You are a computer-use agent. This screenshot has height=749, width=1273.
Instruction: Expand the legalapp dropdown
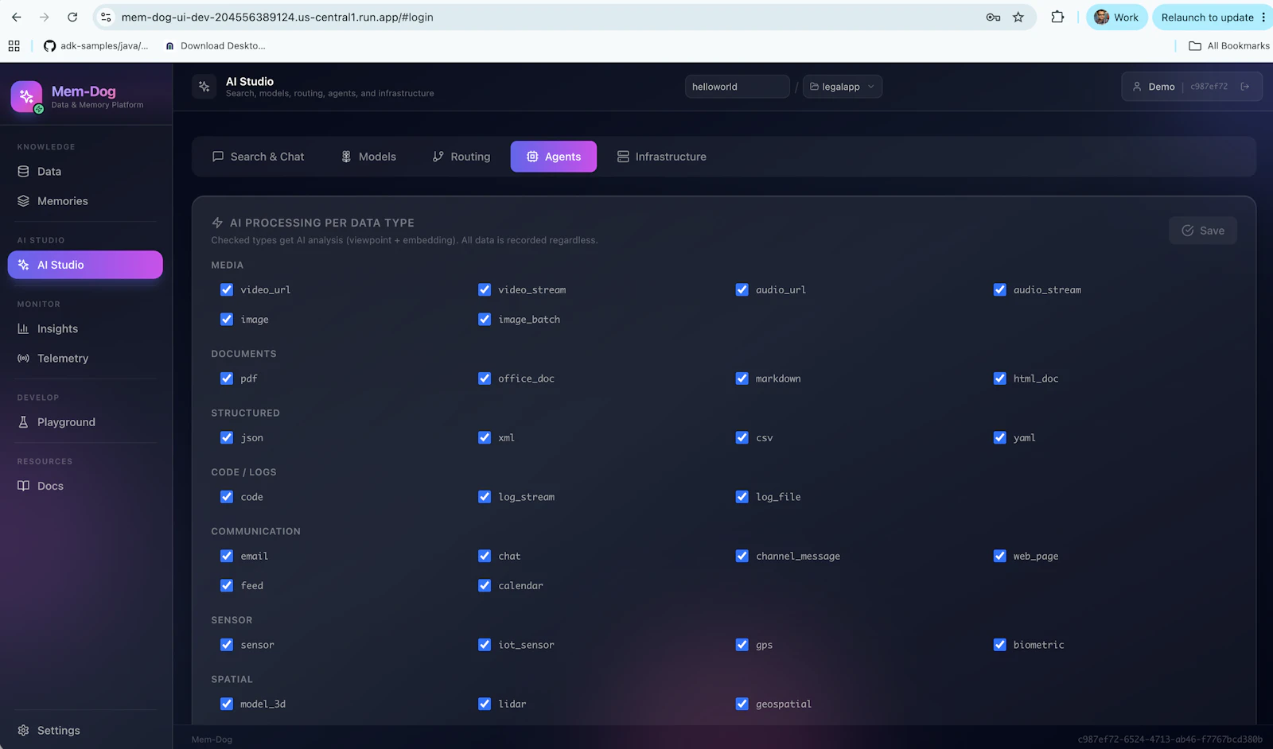coord(843,87)
